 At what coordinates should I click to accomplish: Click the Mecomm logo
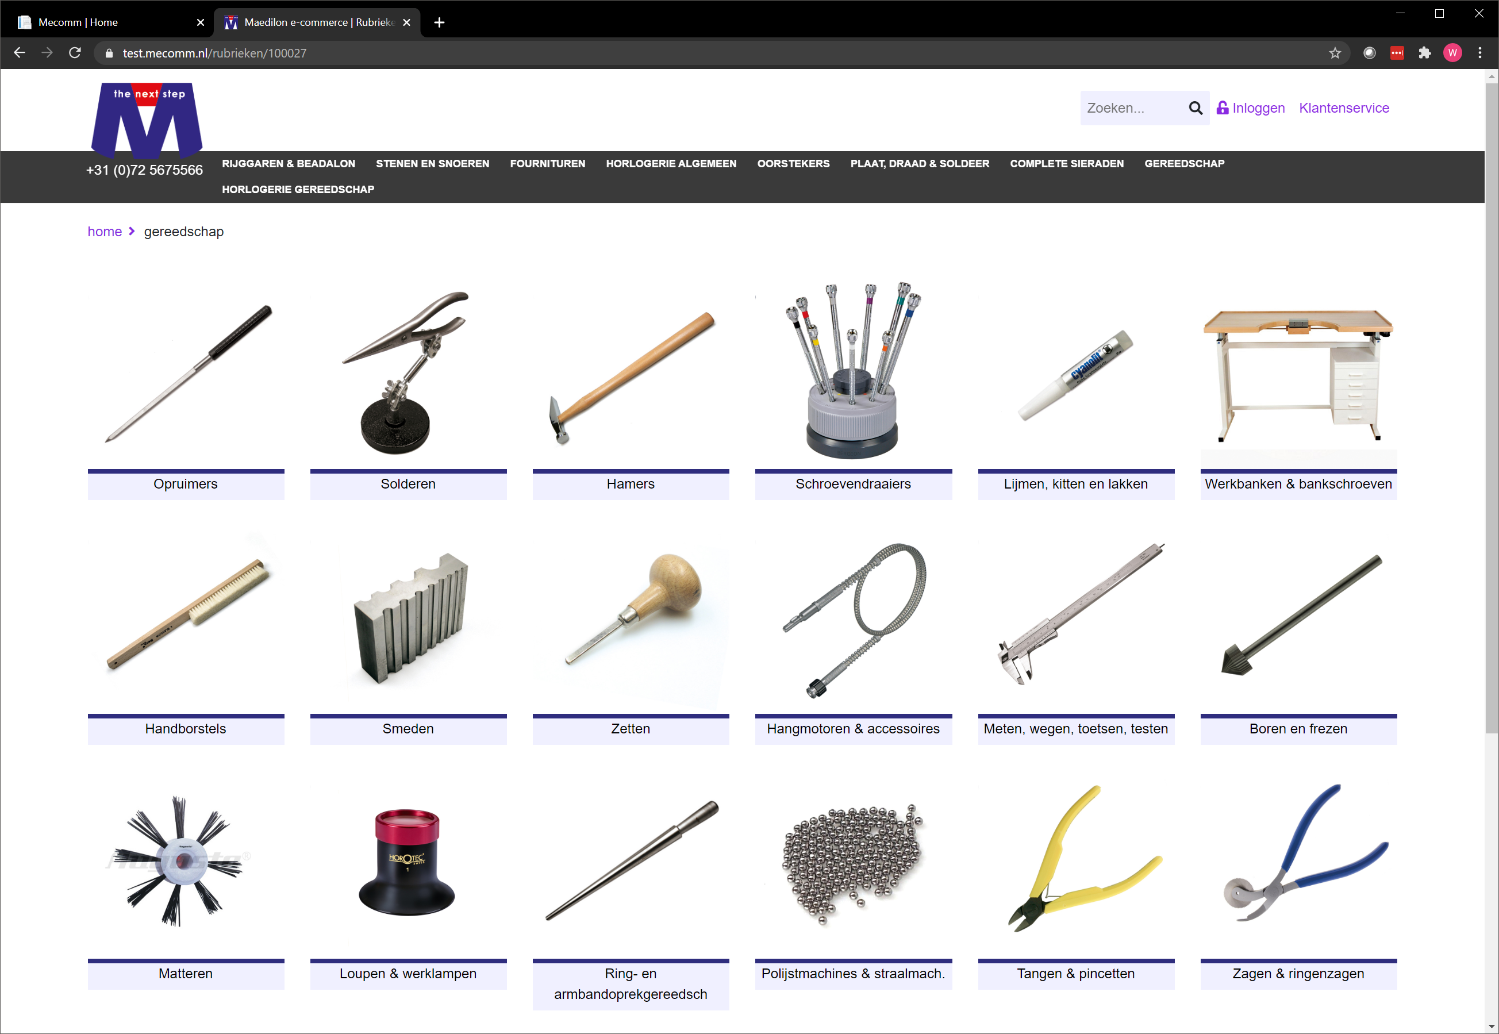(x=147, y=120)
